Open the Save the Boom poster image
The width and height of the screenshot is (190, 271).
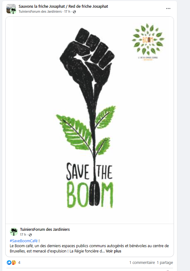point(89,120)
